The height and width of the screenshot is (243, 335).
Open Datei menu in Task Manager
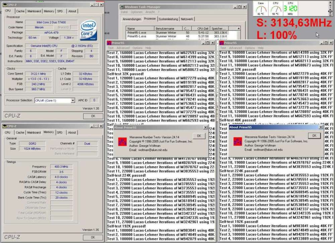[x=124, y=12]
